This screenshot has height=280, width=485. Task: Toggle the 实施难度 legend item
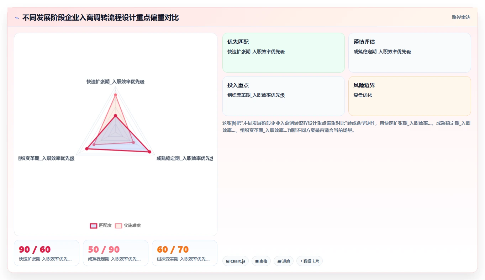pos(128,226)
